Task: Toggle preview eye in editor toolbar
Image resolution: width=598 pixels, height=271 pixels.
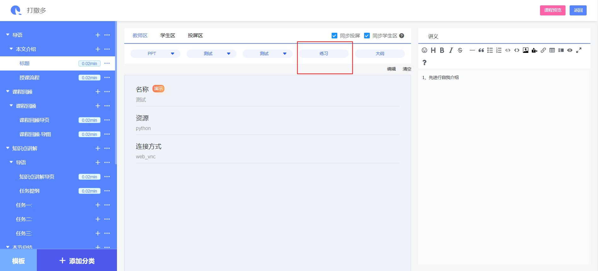Action: [x=570, y=50]
